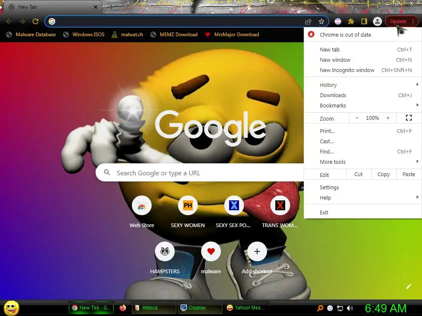Open the profile avatar icon
Viewport: 422px width, 316px height.
(377, 21)
